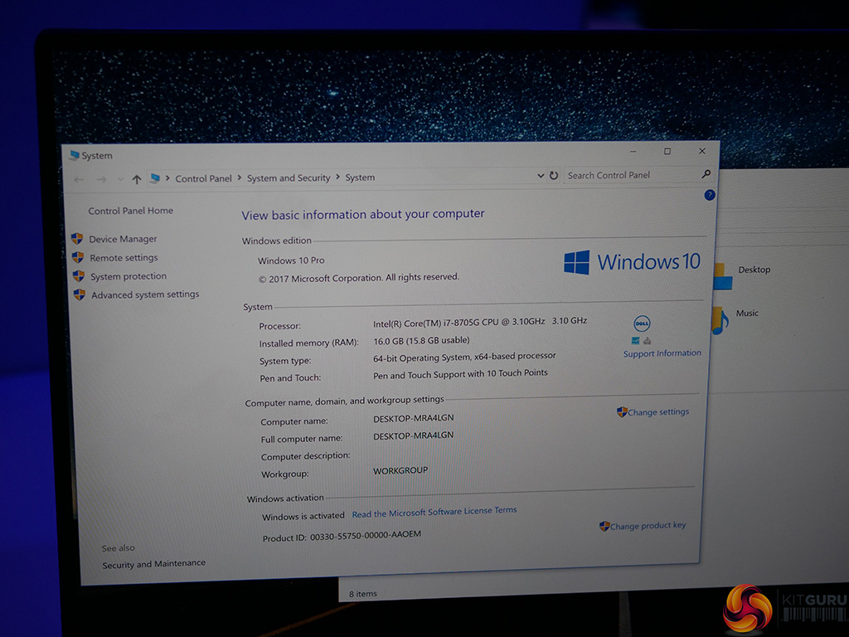The width and height of the screenshot is (849, 637).
Task: Open Remote settings link
Action: (x=124, y=258)
